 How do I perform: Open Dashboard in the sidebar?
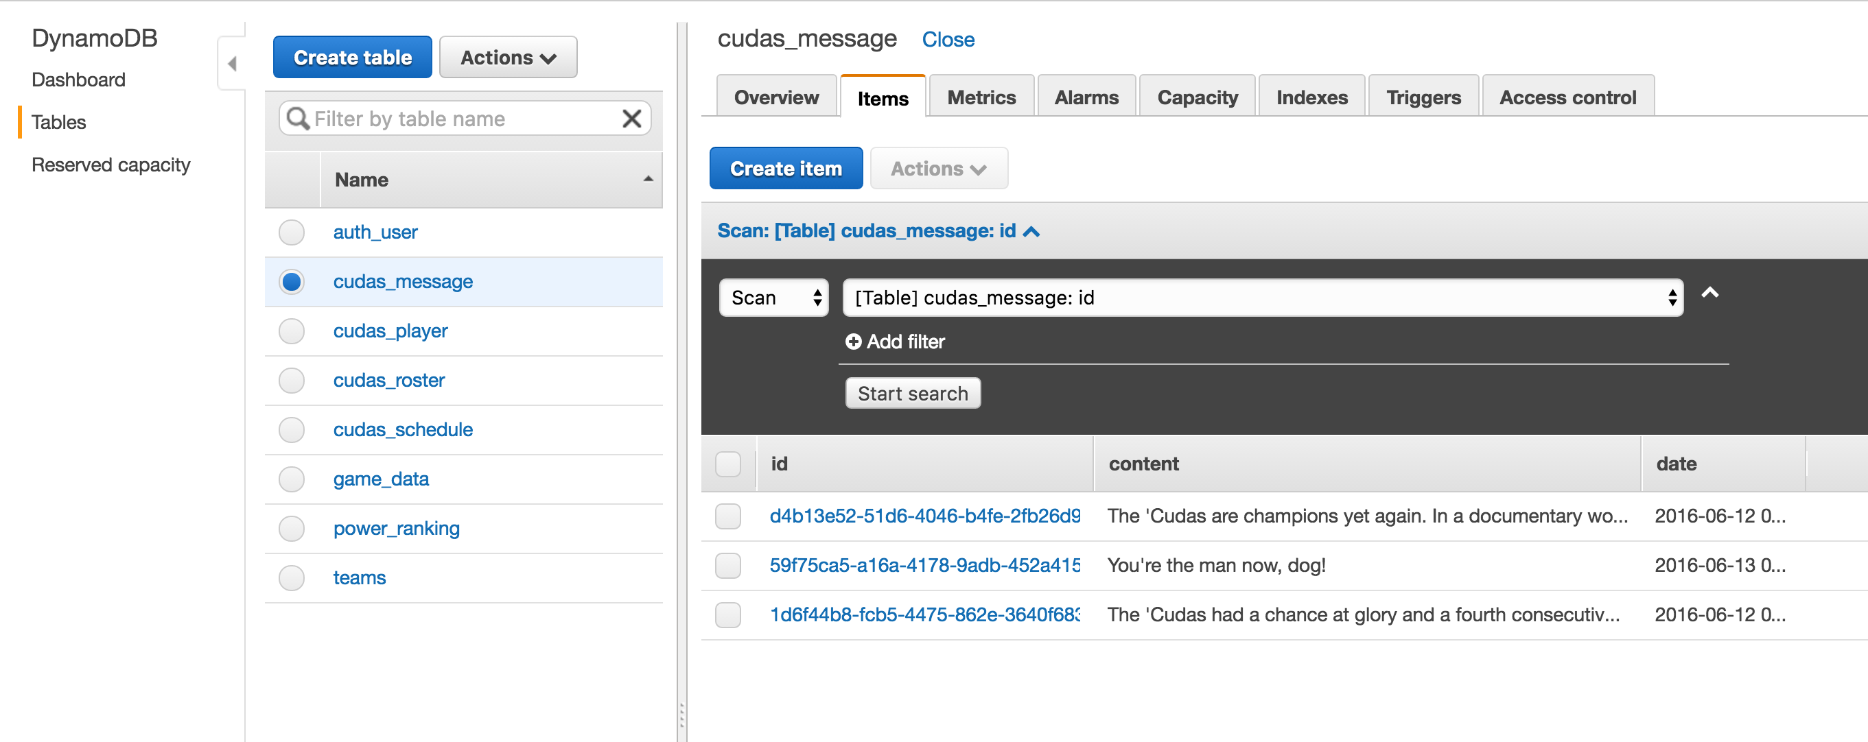coord(78,80)
